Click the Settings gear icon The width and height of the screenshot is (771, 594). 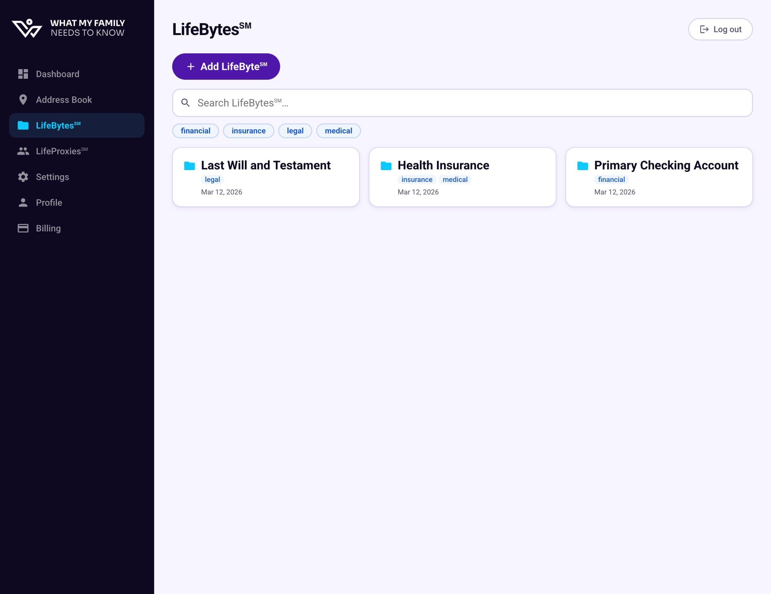click(23, 177)
